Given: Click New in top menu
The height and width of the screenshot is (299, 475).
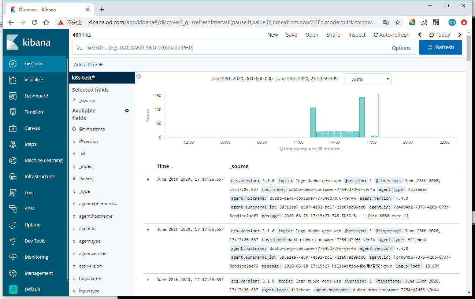Looking at the screenshot, I should 272,35.
